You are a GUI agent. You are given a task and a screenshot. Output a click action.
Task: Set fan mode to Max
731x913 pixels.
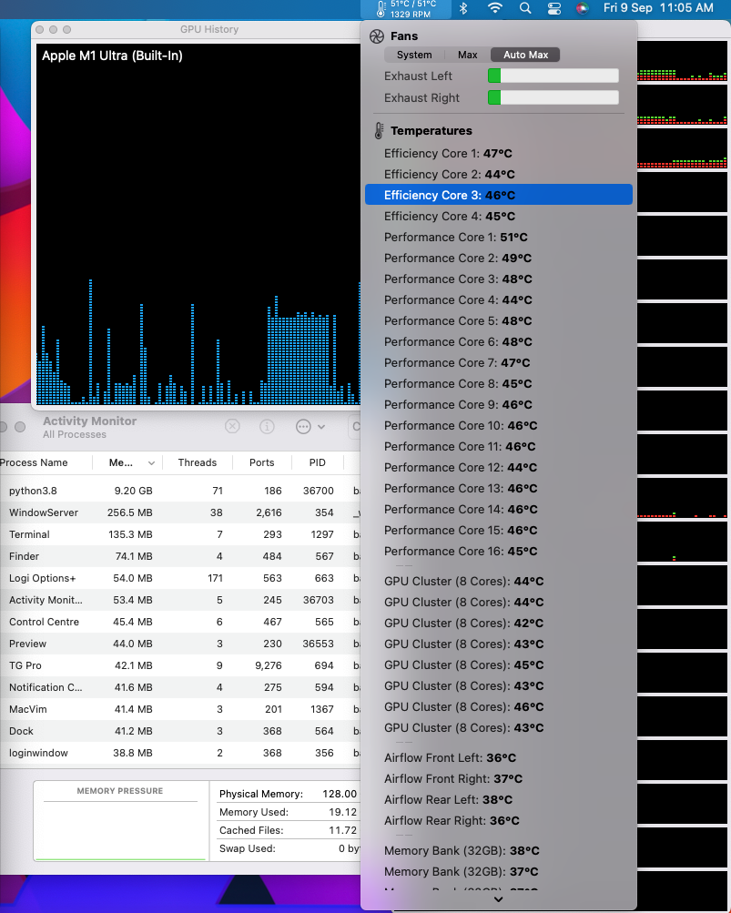pyautogui.click(x=467, y=55)
